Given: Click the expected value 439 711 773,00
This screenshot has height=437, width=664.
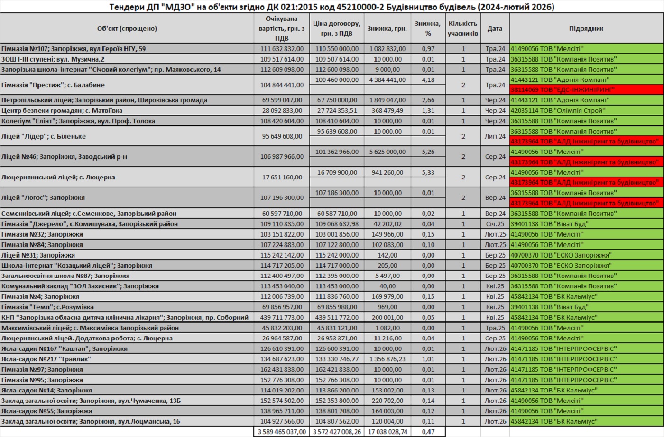Looking at the screenshot, I should tap(282, 318).
